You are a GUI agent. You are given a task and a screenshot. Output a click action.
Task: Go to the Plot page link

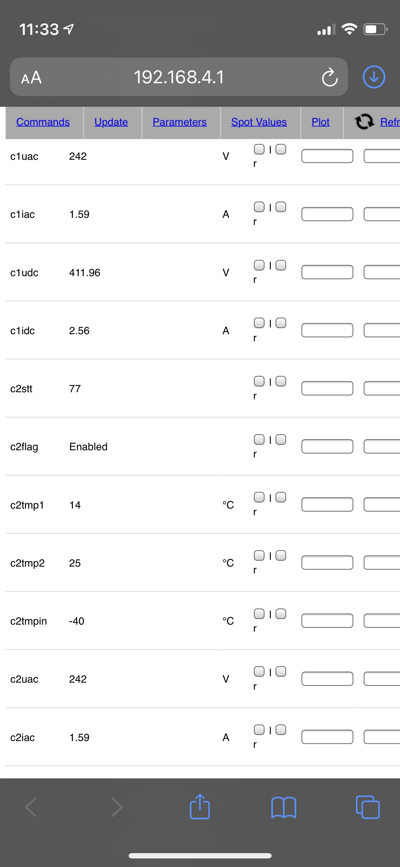pos(320,122)
